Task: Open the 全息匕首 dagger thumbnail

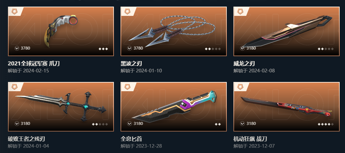Action: coord(174,107)
